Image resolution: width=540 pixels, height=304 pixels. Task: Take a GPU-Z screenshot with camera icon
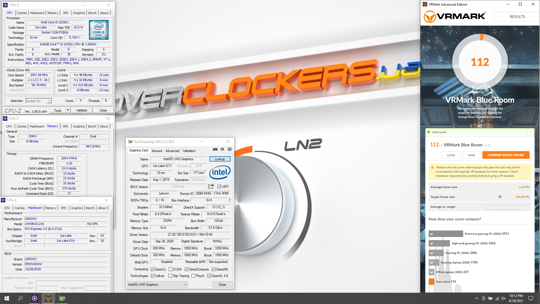pos(215,149)
